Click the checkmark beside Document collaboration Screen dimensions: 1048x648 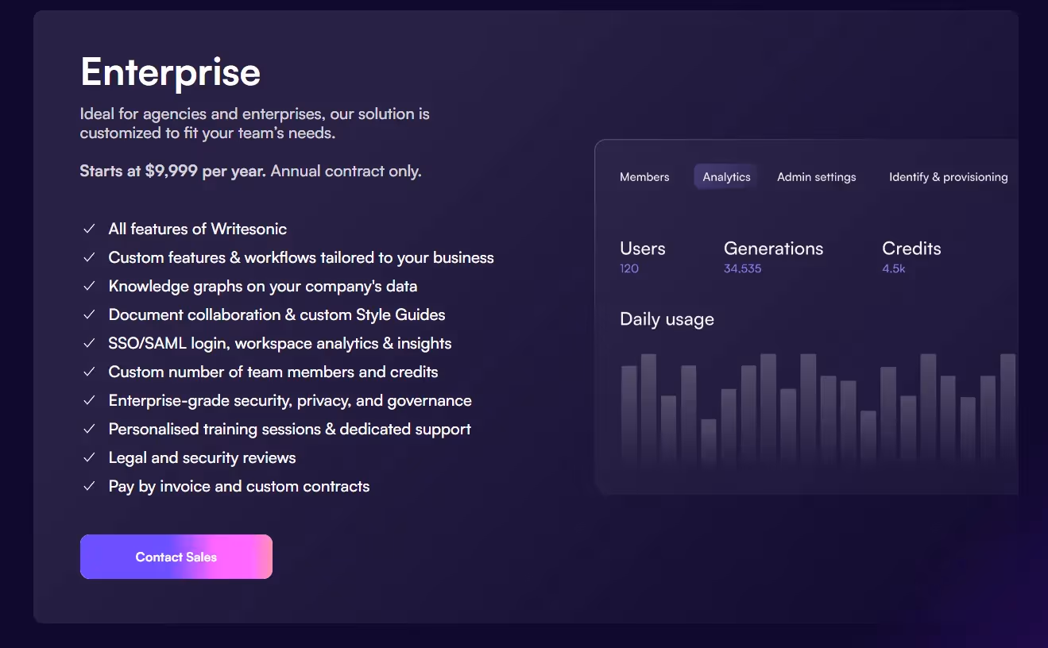(x=89, y=314)
